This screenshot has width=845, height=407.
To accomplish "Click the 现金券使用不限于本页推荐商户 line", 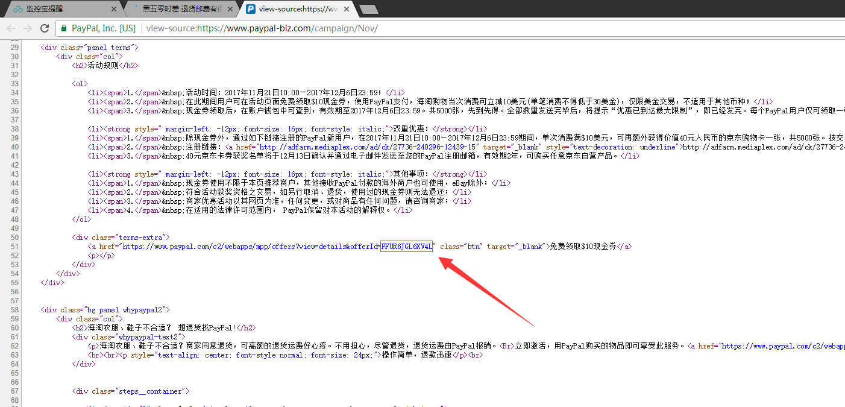I will [300, 183].
